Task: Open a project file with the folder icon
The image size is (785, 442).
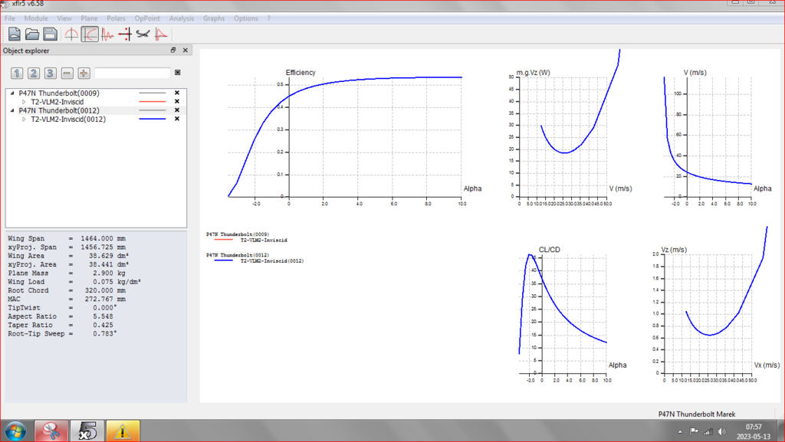Action: 32,34
